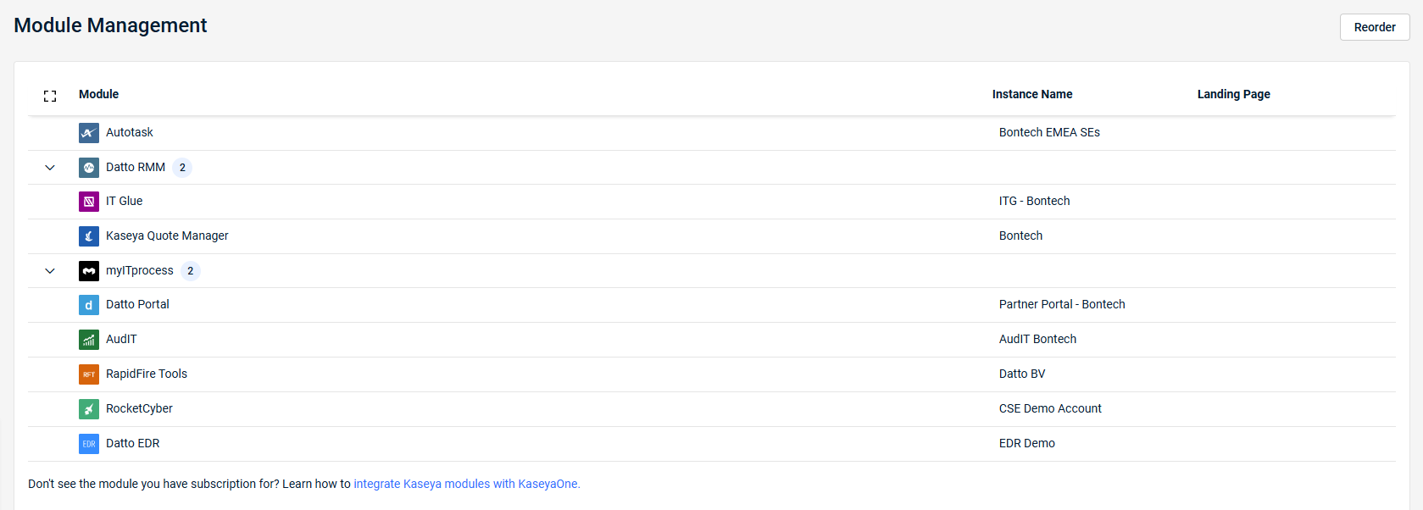Click the CSE Demo Account instance name
This screenshot has width=1423, height=510.
pyautogui.click(x=1050, y=408)
